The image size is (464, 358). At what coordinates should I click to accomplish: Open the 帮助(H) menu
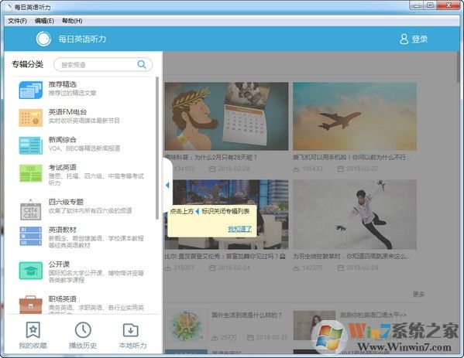click(72, 21)
